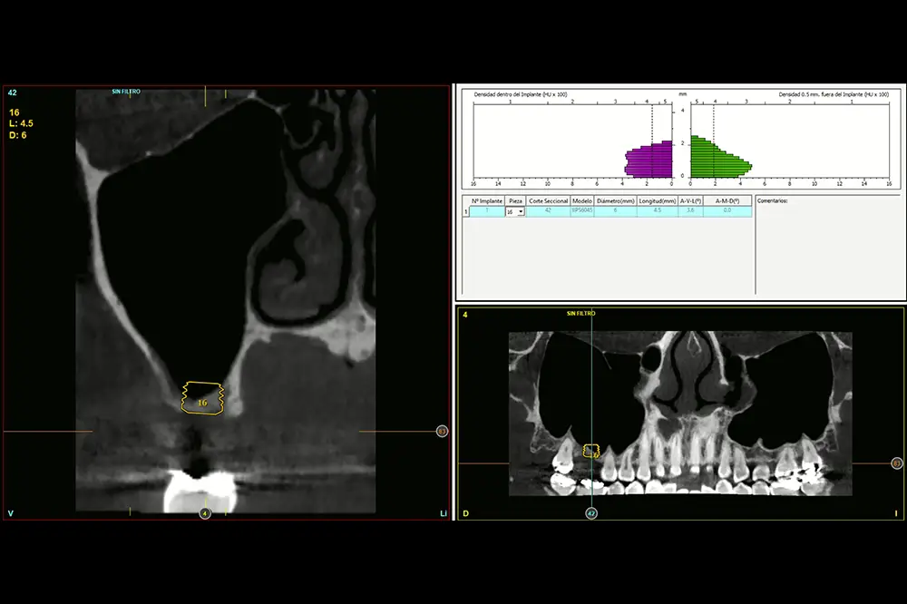Click the slice marker 83 handle in panoramic view

896,463
